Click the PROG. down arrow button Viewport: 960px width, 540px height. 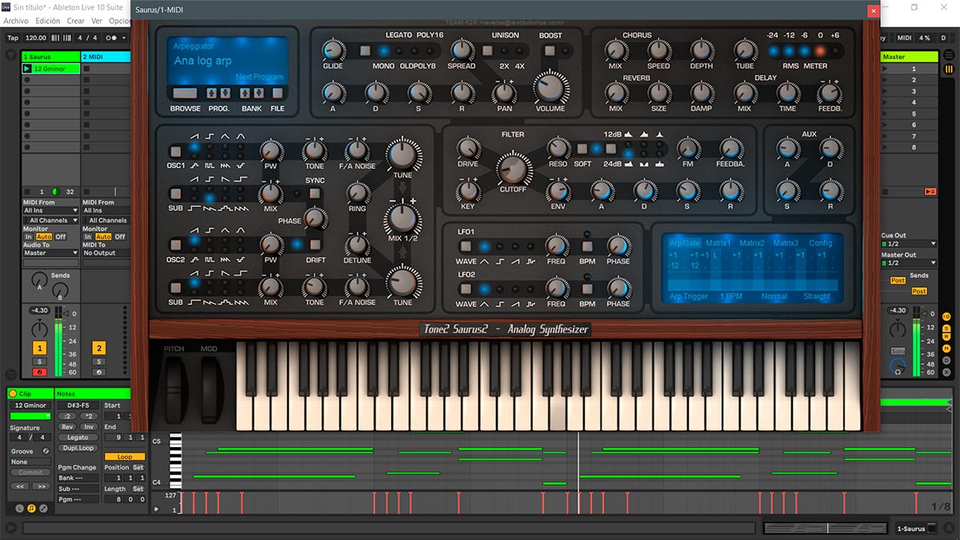[225, 93]
